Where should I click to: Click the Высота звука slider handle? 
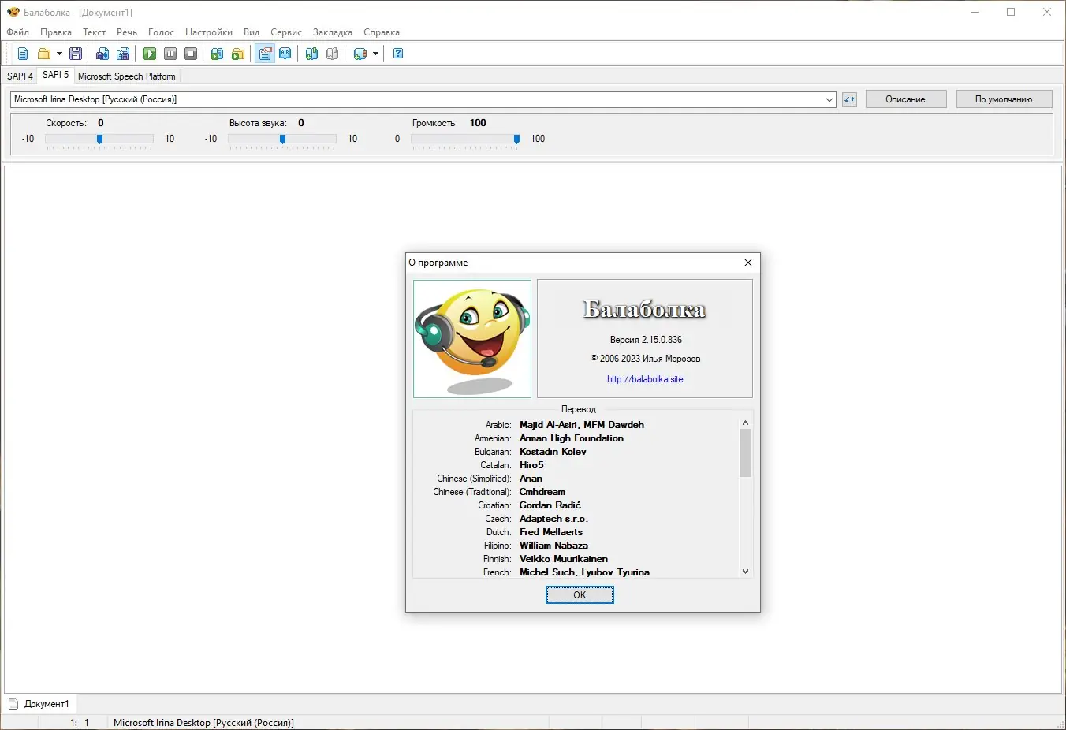pos(282,139)
